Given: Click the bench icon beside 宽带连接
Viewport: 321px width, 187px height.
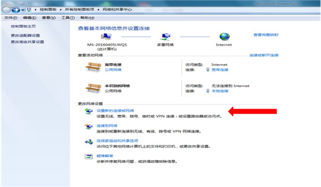Looking at the screenshot, I should 93,67.
